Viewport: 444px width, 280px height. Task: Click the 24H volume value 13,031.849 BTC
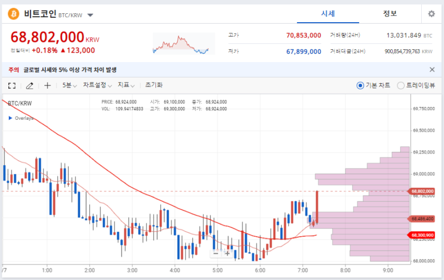pos(409,35)
